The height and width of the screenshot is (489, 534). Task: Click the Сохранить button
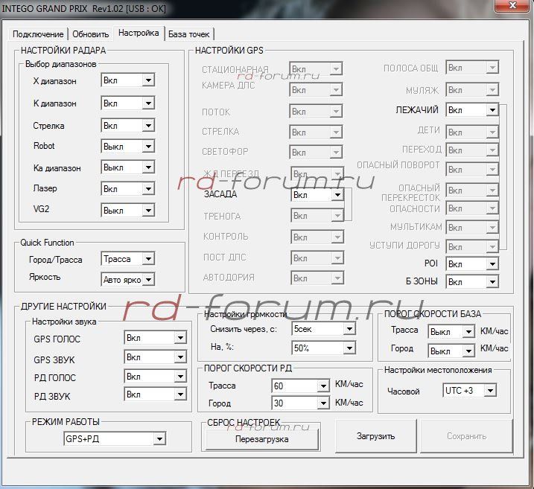point(466,436)
